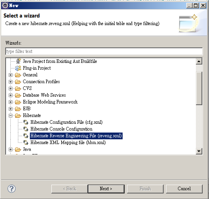Image resolution: width=209 pixels, height=199 pixels.
Task: Close the New wizard dialog
Action: (x=203, y=6)
